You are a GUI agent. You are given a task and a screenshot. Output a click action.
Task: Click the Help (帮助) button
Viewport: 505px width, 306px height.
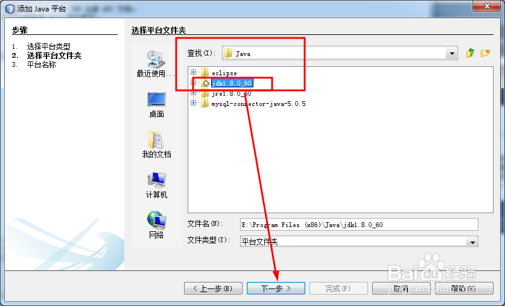[464, 289]
